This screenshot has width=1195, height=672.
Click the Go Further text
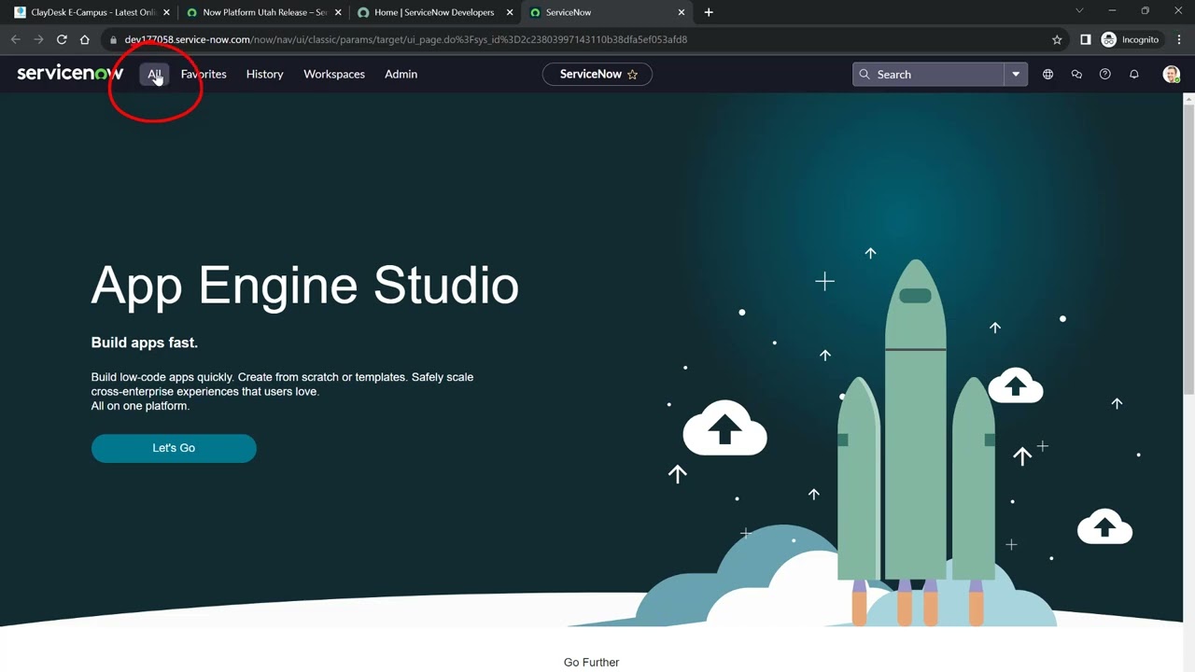point(591,662)
